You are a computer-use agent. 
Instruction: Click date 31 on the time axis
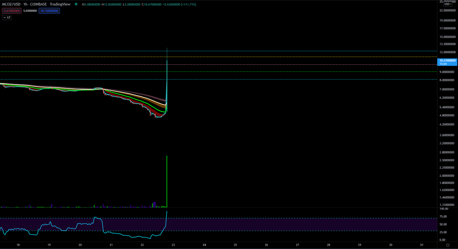pos(422,245)
